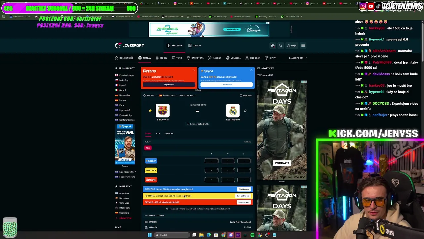Screen dimensions: 424x239
Task: Click Zobrazit on Pentagon Days ad
Action: tap(282, 163)
